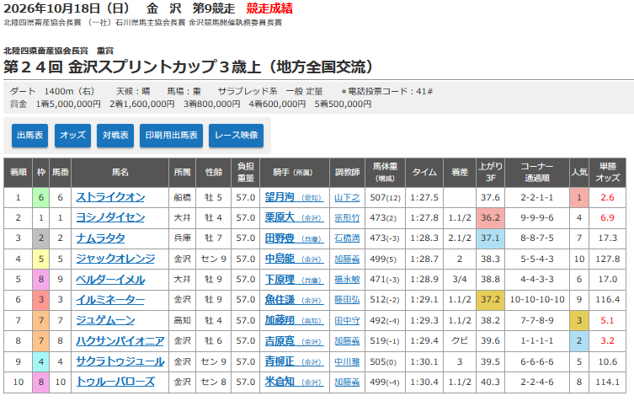The image size is (634, 401).
Task: Open the 印刷用出馬表 button
Action: pos(172,135)
